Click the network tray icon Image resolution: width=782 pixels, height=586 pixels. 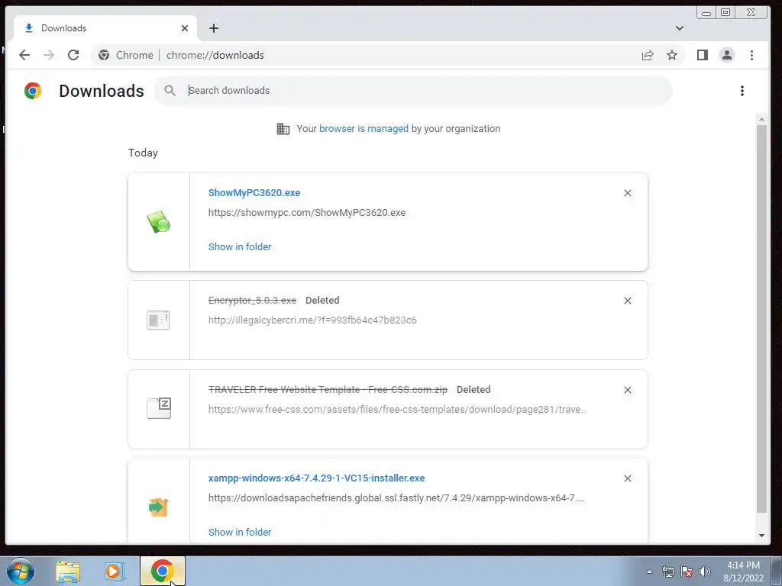pos(667,572)
